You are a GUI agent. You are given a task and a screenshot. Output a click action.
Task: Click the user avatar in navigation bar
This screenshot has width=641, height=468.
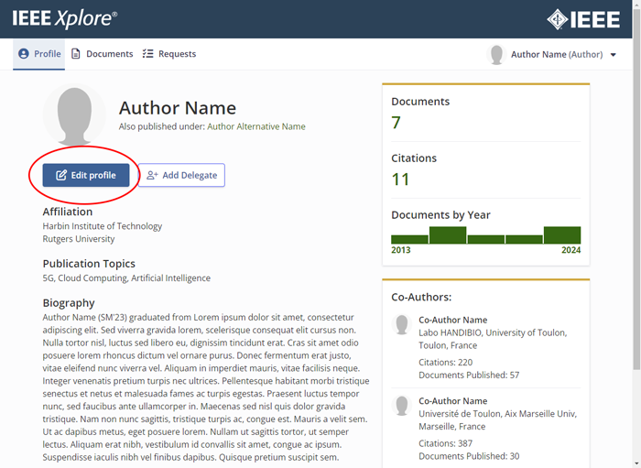point(496,55)
